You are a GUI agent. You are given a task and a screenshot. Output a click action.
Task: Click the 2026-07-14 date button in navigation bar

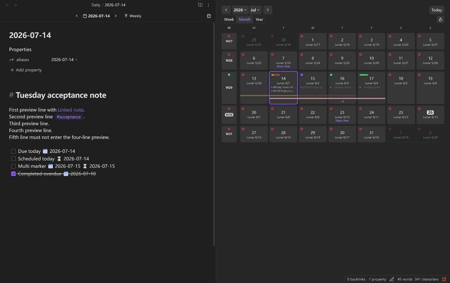96,16
